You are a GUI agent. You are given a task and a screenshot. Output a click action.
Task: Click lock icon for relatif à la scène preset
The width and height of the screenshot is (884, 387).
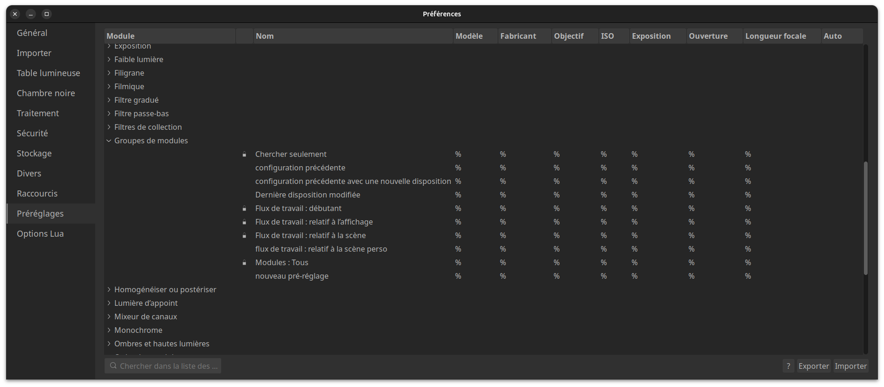point(244,236)
